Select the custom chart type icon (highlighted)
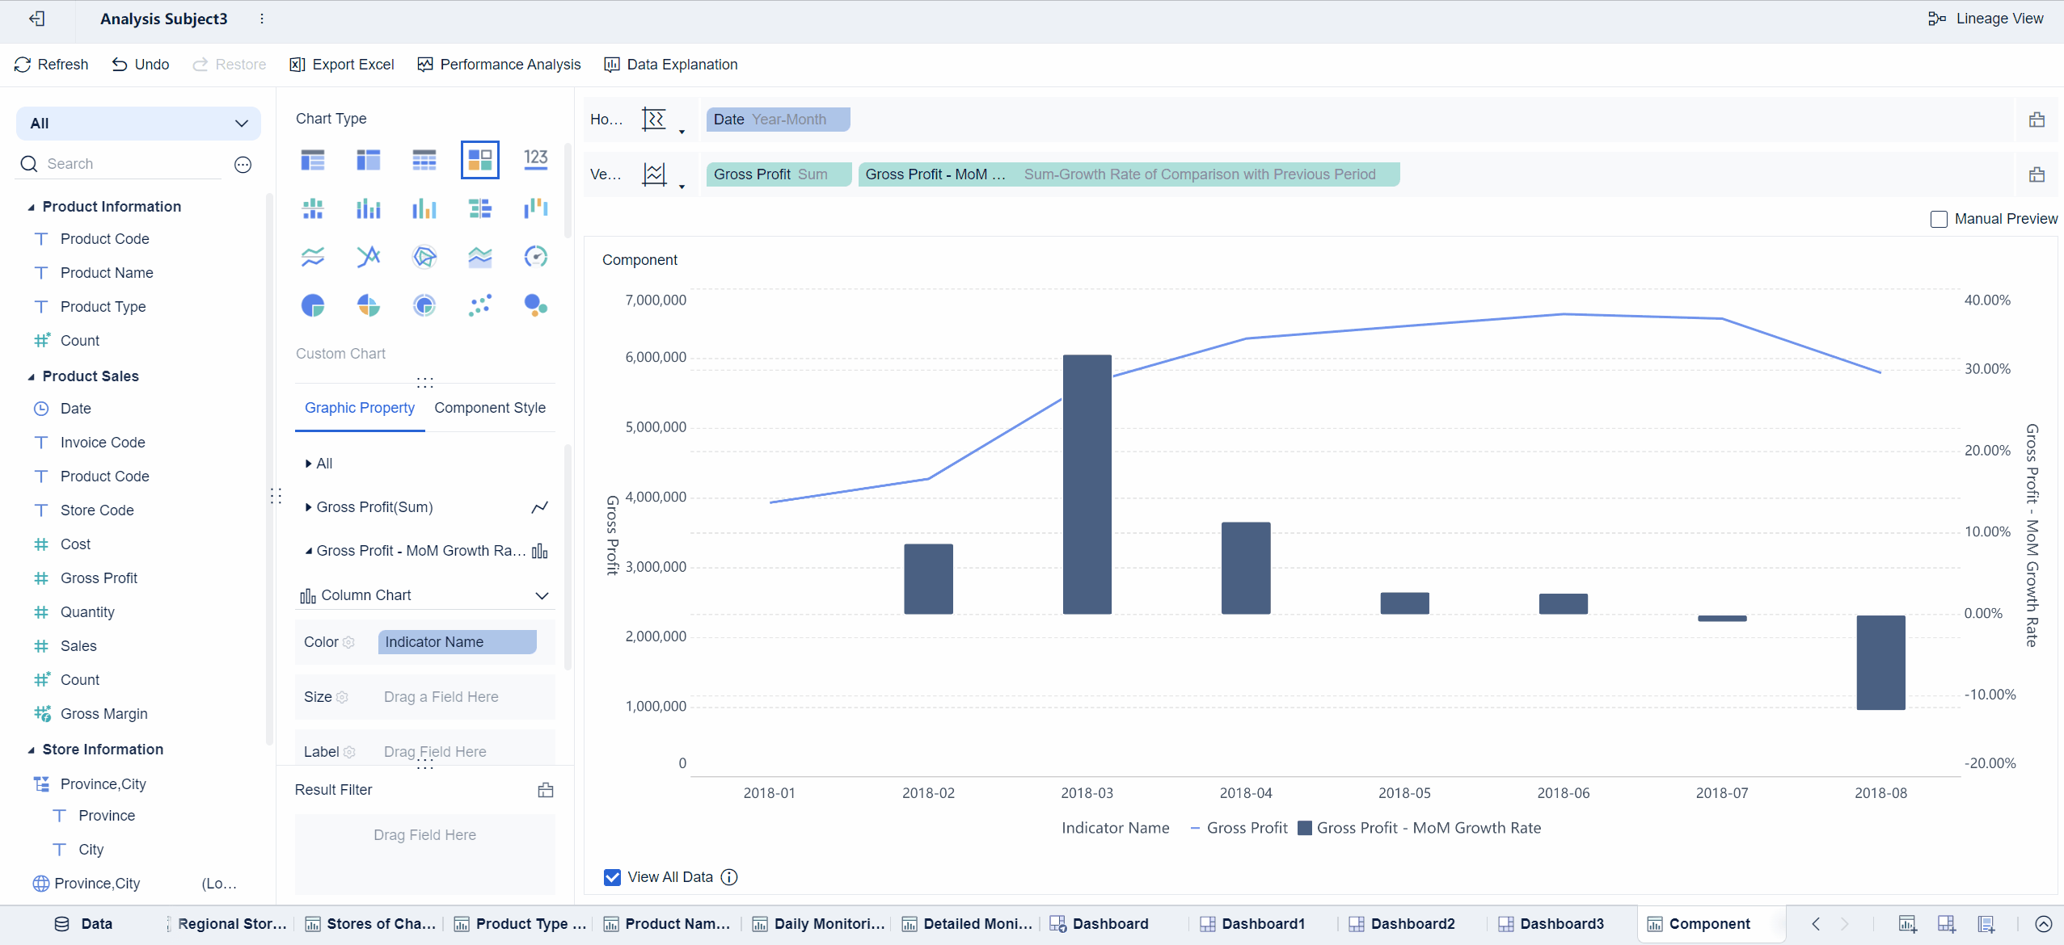The image size is (2064, 945). [480, 159]
